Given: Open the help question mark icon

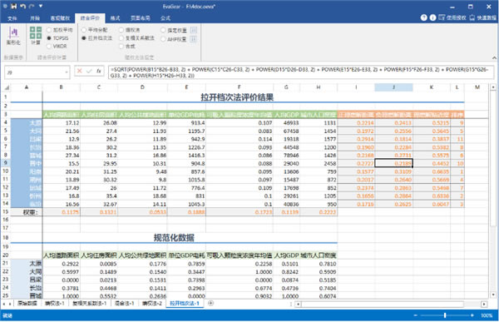Looking at the screenshot, I should point(423,17).
